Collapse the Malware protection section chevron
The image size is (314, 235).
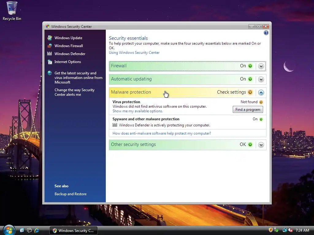pyautogui.click(x=261, y=92)
